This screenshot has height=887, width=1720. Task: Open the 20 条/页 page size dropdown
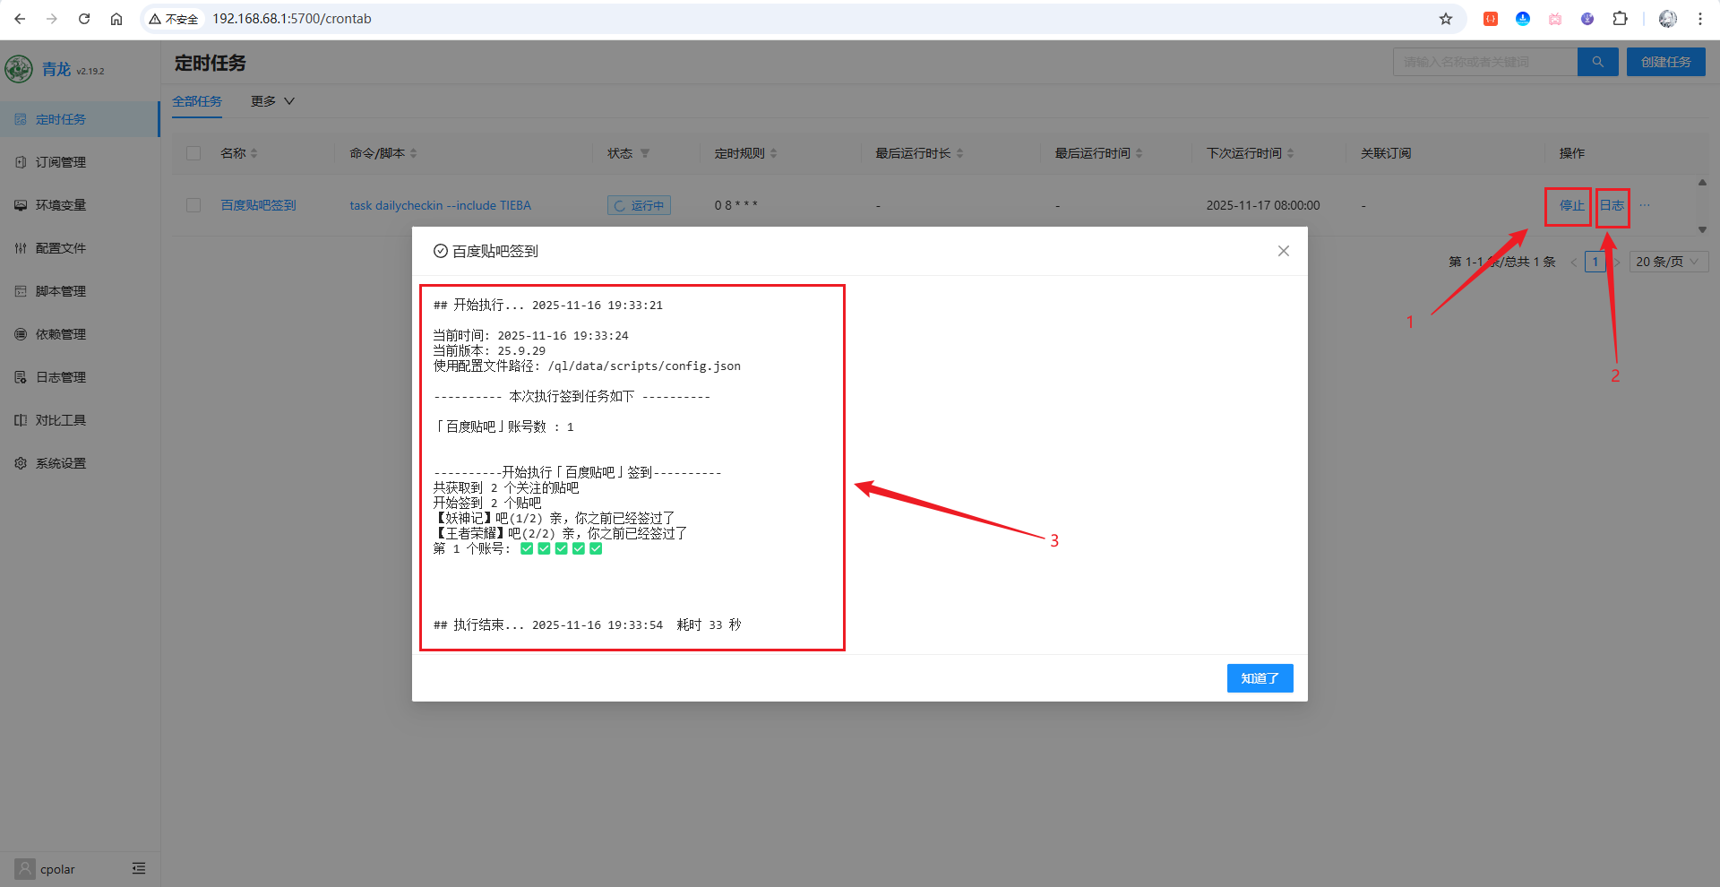click(1667, 262)
